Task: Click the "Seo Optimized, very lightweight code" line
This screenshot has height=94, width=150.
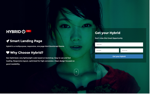Action: click(38, 58)
